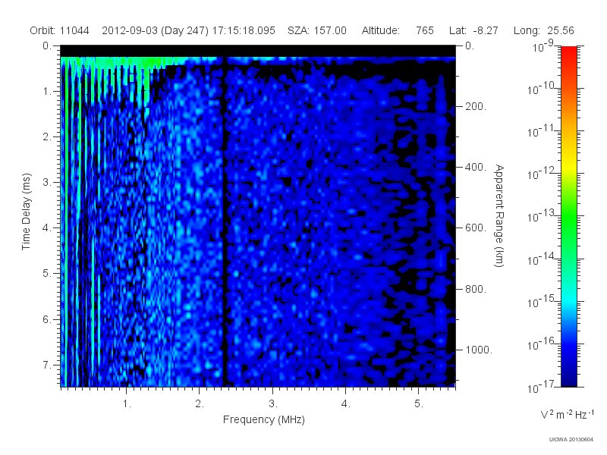Click the 10^-15 color scale label
The image size is (607, 455).
pos(541,301)
